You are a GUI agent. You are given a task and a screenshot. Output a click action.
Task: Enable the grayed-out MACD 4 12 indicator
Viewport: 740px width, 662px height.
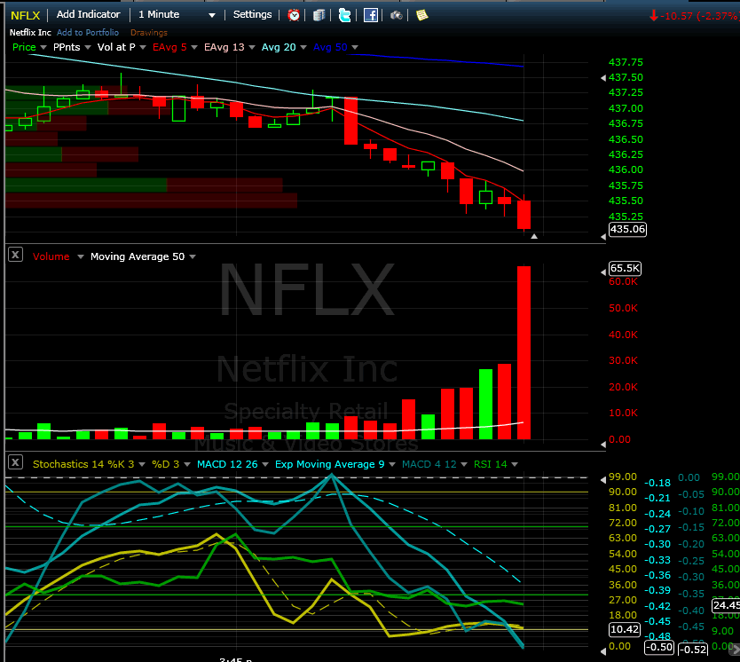tap(429, 464)
